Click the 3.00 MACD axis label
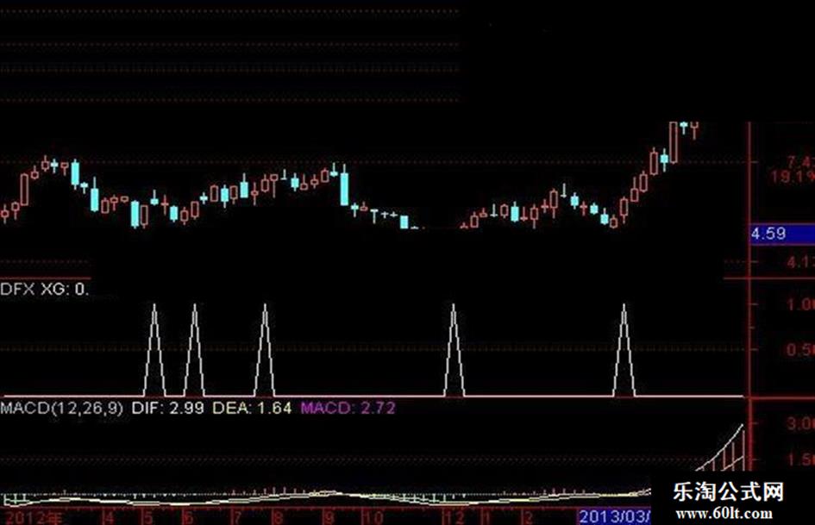The width and height of the screenshot is (815, 525). 800,423
